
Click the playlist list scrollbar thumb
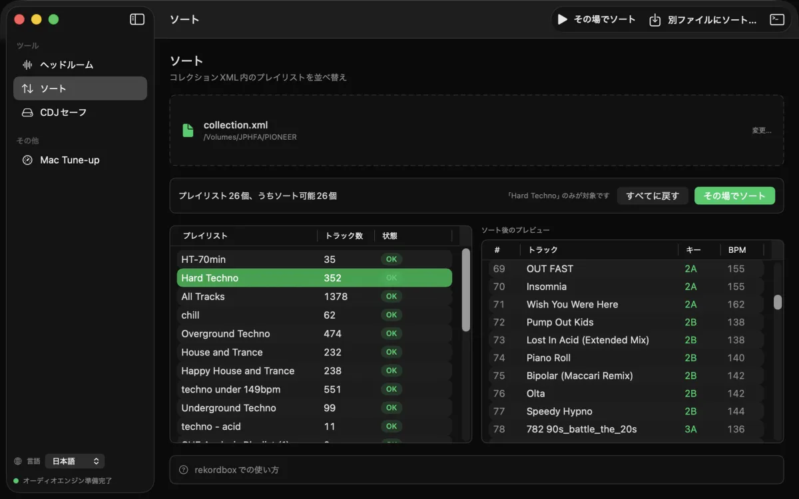click(x=466, y=289)
